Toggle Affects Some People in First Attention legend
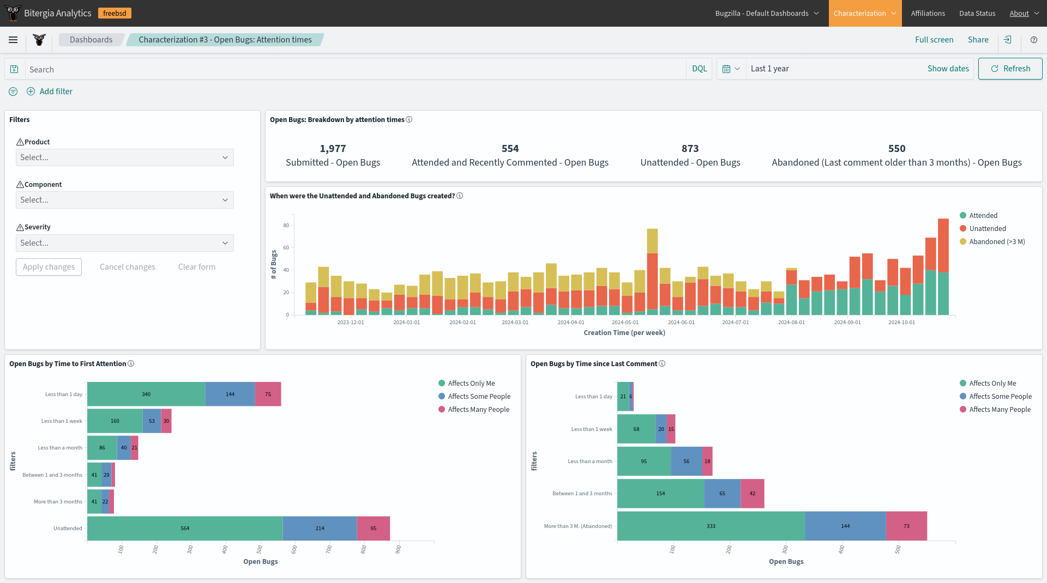 click(474, 396)
